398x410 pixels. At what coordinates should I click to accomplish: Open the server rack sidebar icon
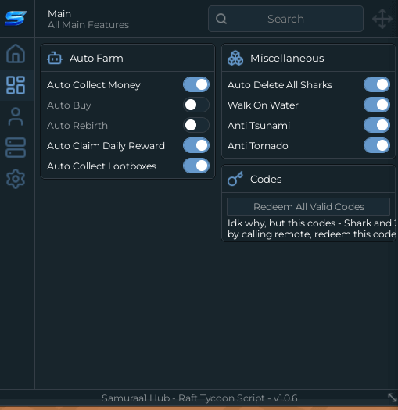16,148
